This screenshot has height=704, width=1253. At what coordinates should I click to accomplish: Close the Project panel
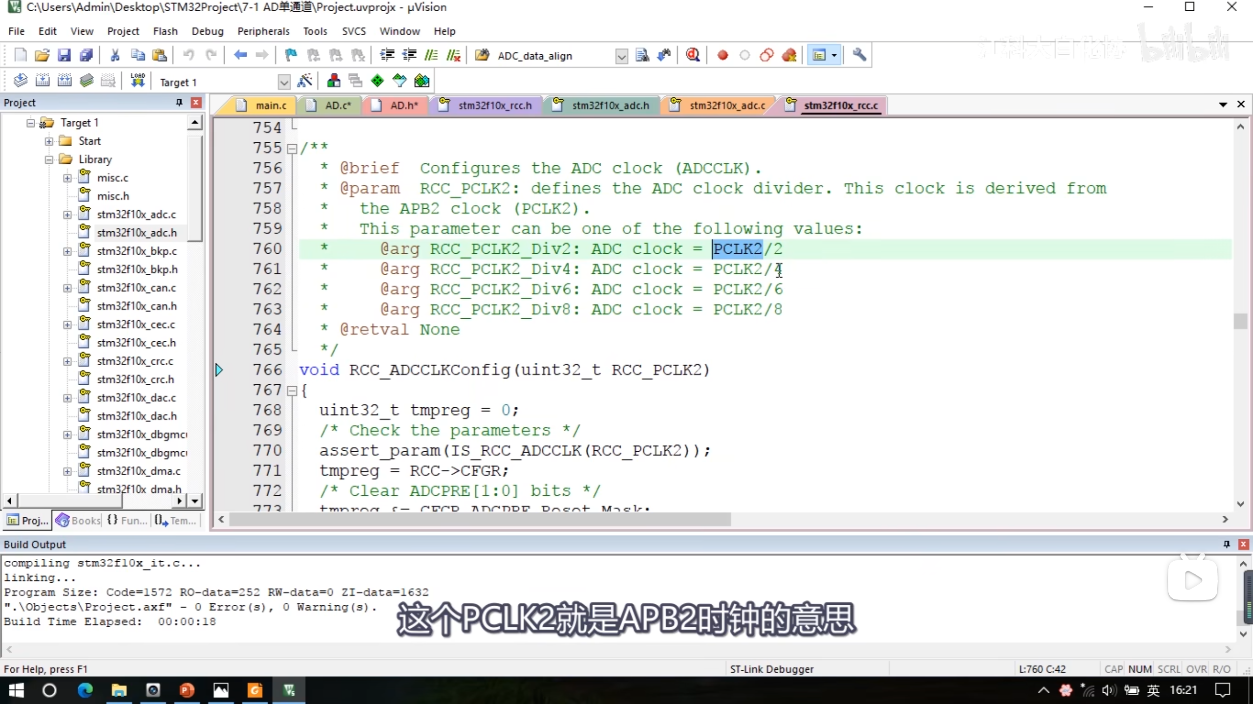[x=196, y=102]
